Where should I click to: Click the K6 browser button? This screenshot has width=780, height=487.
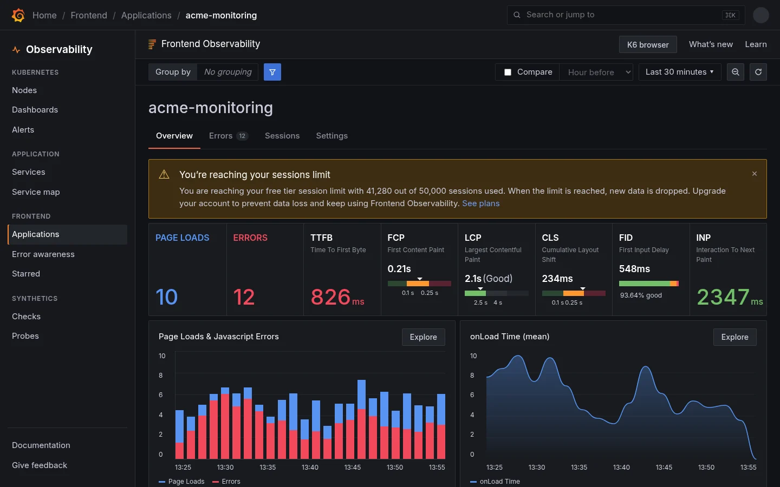[x=648, y=45]
